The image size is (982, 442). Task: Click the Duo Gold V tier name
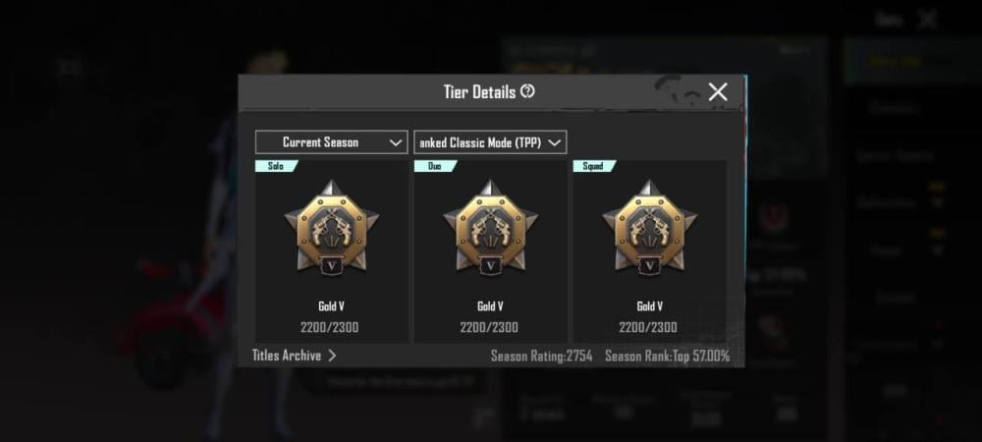[490, 306]
